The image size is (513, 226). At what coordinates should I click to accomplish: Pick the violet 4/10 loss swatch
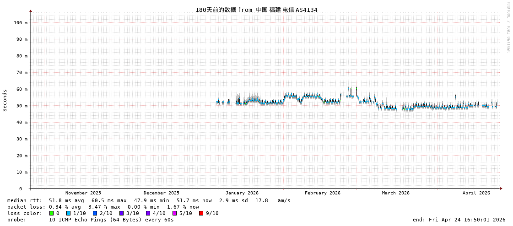click(148, 213)
